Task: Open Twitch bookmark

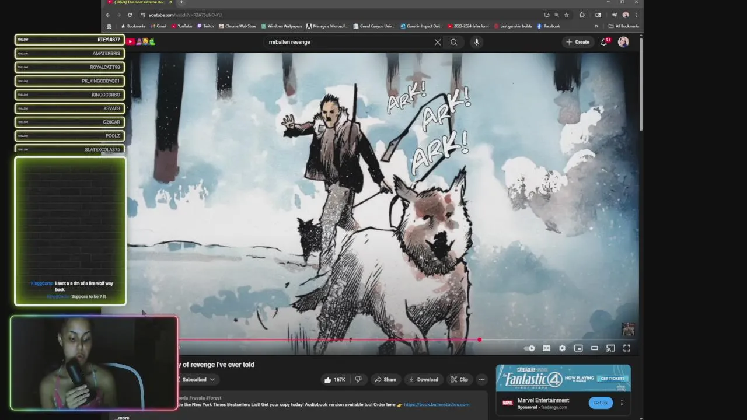Action: click(205, 26)
